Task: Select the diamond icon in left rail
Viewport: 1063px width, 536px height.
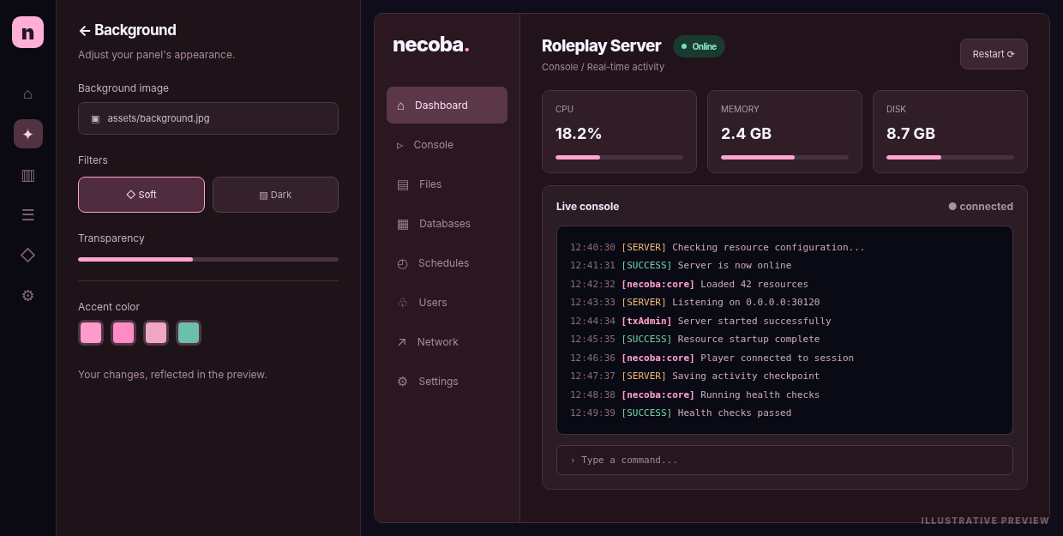Action: pos(27,255)
